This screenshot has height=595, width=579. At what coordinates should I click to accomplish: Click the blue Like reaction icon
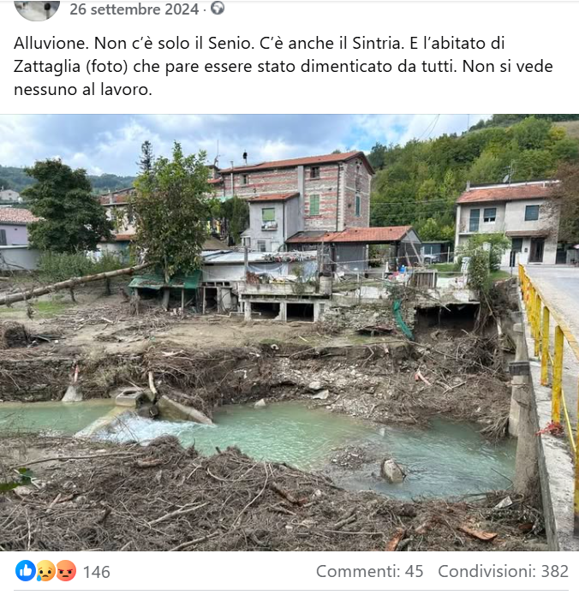25,571
